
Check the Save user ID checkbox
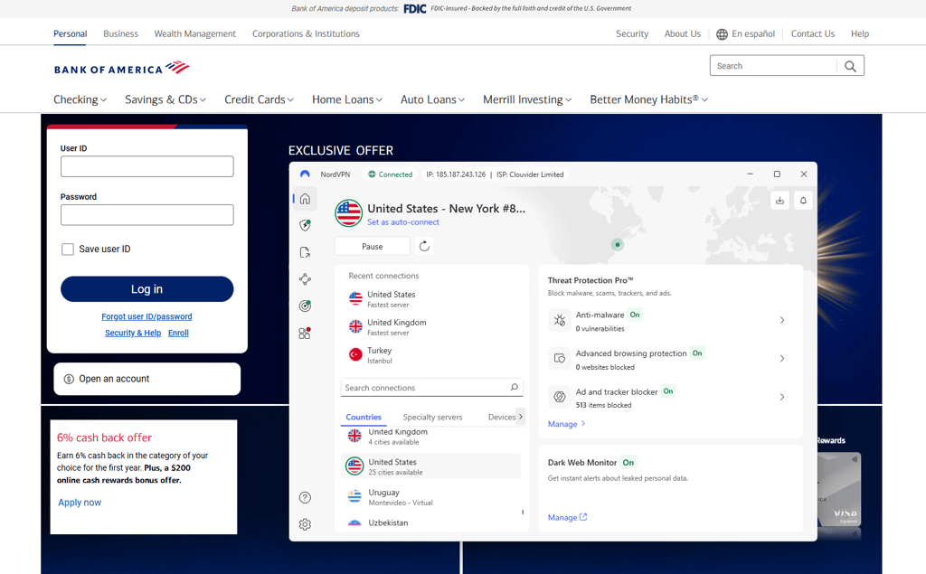click(x=68, y=249)
